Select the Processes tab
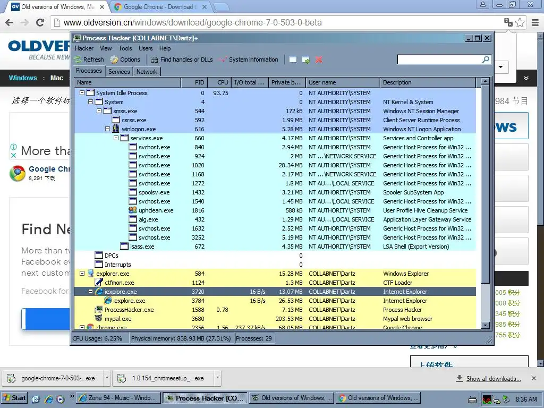The image size is (544, 408). pyautogui.click(x=89, y=71)
